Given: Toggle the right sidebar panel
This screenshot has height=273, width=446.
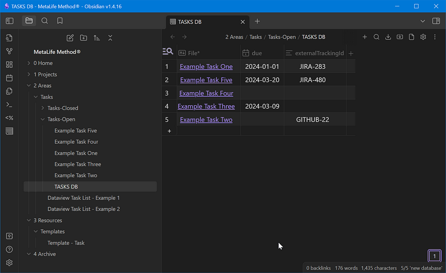Looking at the screenshot, I should click(x=436, y=21).
